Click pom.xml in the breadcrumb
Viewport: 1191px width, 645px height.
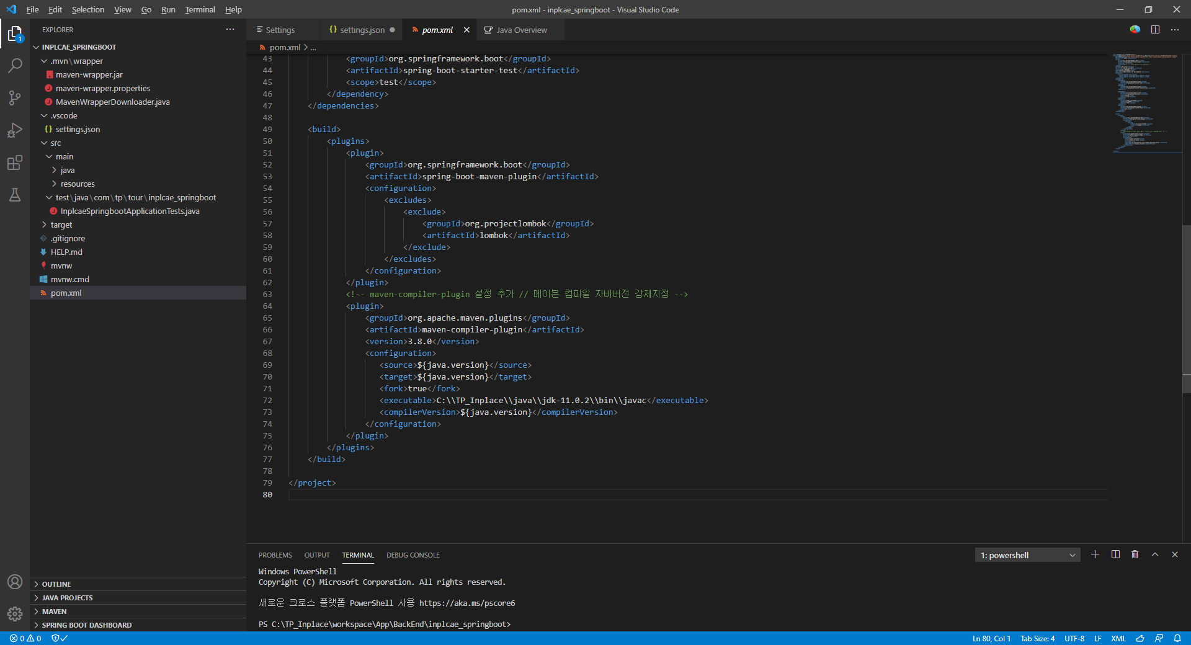click(285, 47)
